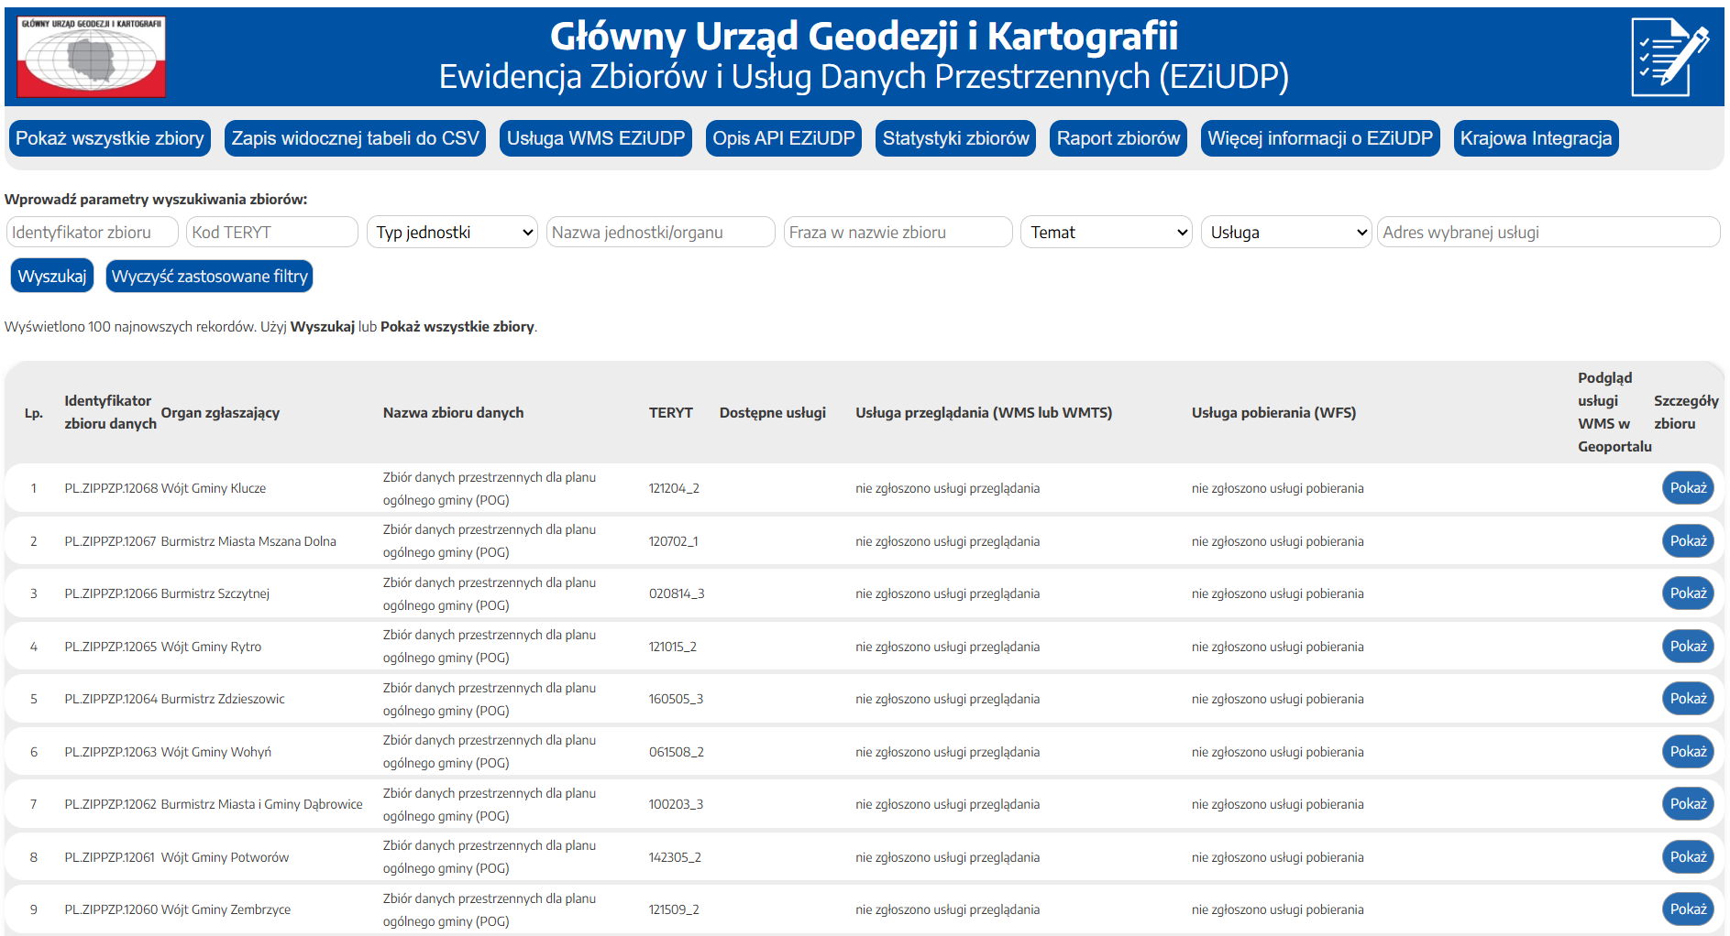Open Opis API EZiUDP
This screenshot has width=1730, height=936.
point(784,138)
